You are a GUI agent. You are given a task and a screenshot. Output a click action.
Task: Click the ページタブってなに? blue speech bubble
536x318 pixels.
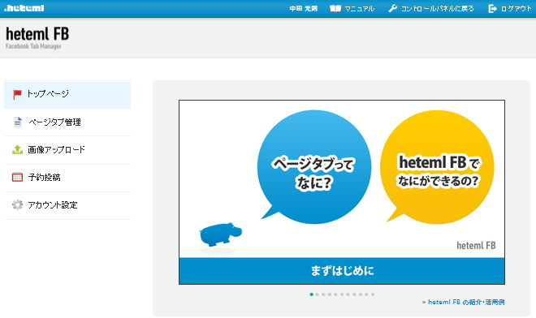point(314,167)
